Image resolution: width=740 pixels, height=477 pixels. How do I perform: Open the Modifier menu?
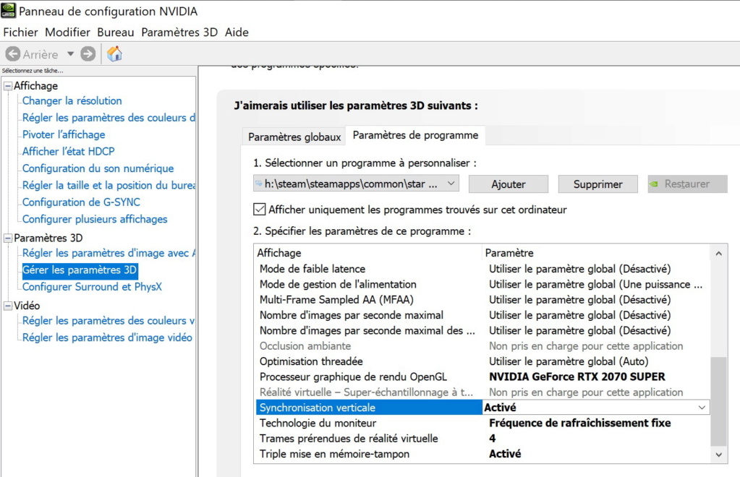click(67, 33)
